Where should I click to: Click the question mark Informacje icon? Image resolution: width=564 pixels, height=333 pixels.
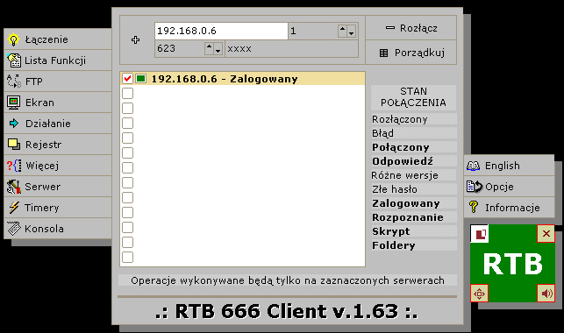point(474,208)
